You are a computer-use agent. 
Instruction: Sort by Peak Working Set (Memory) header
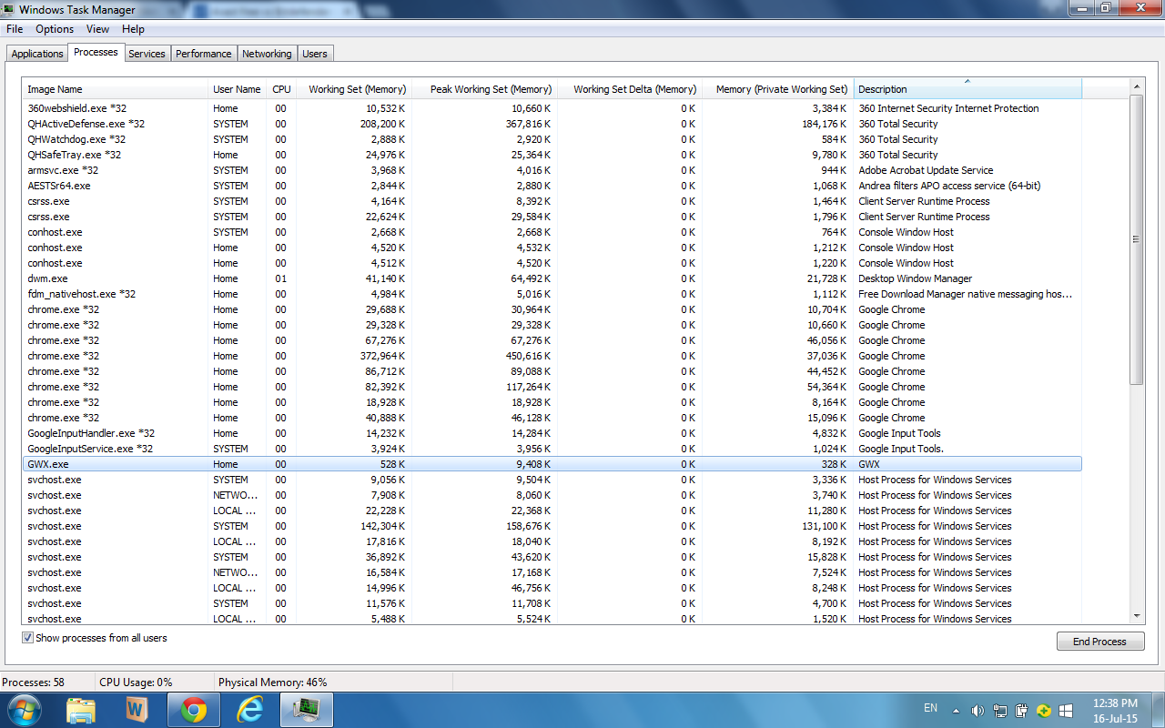point(484,89)
